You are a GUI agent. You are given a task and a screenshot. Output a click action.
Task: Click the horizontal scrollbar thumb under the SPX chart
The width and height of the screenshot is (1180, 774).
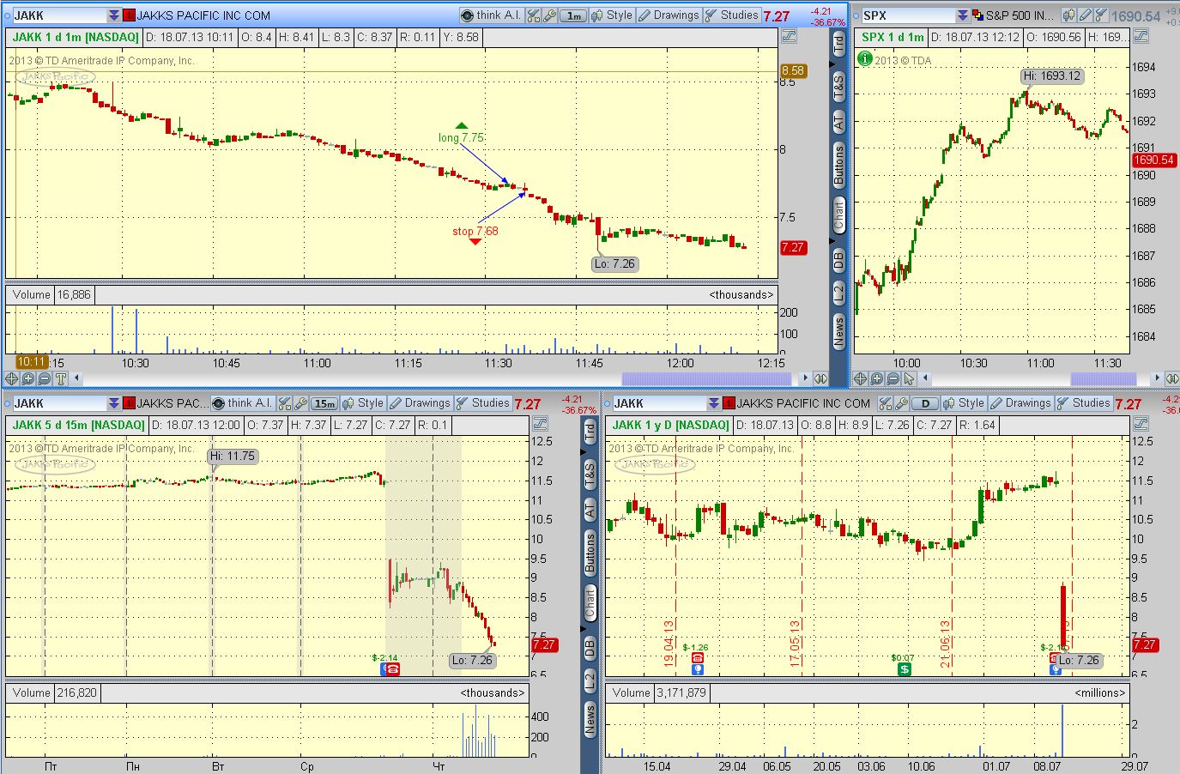[1104, 378]
